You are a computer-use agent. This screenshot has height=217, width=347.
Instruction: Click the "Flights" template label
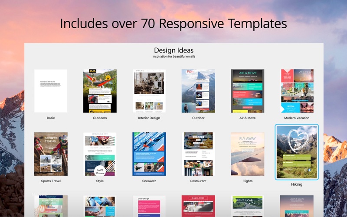pyautogui.click(x=247, y=181)
